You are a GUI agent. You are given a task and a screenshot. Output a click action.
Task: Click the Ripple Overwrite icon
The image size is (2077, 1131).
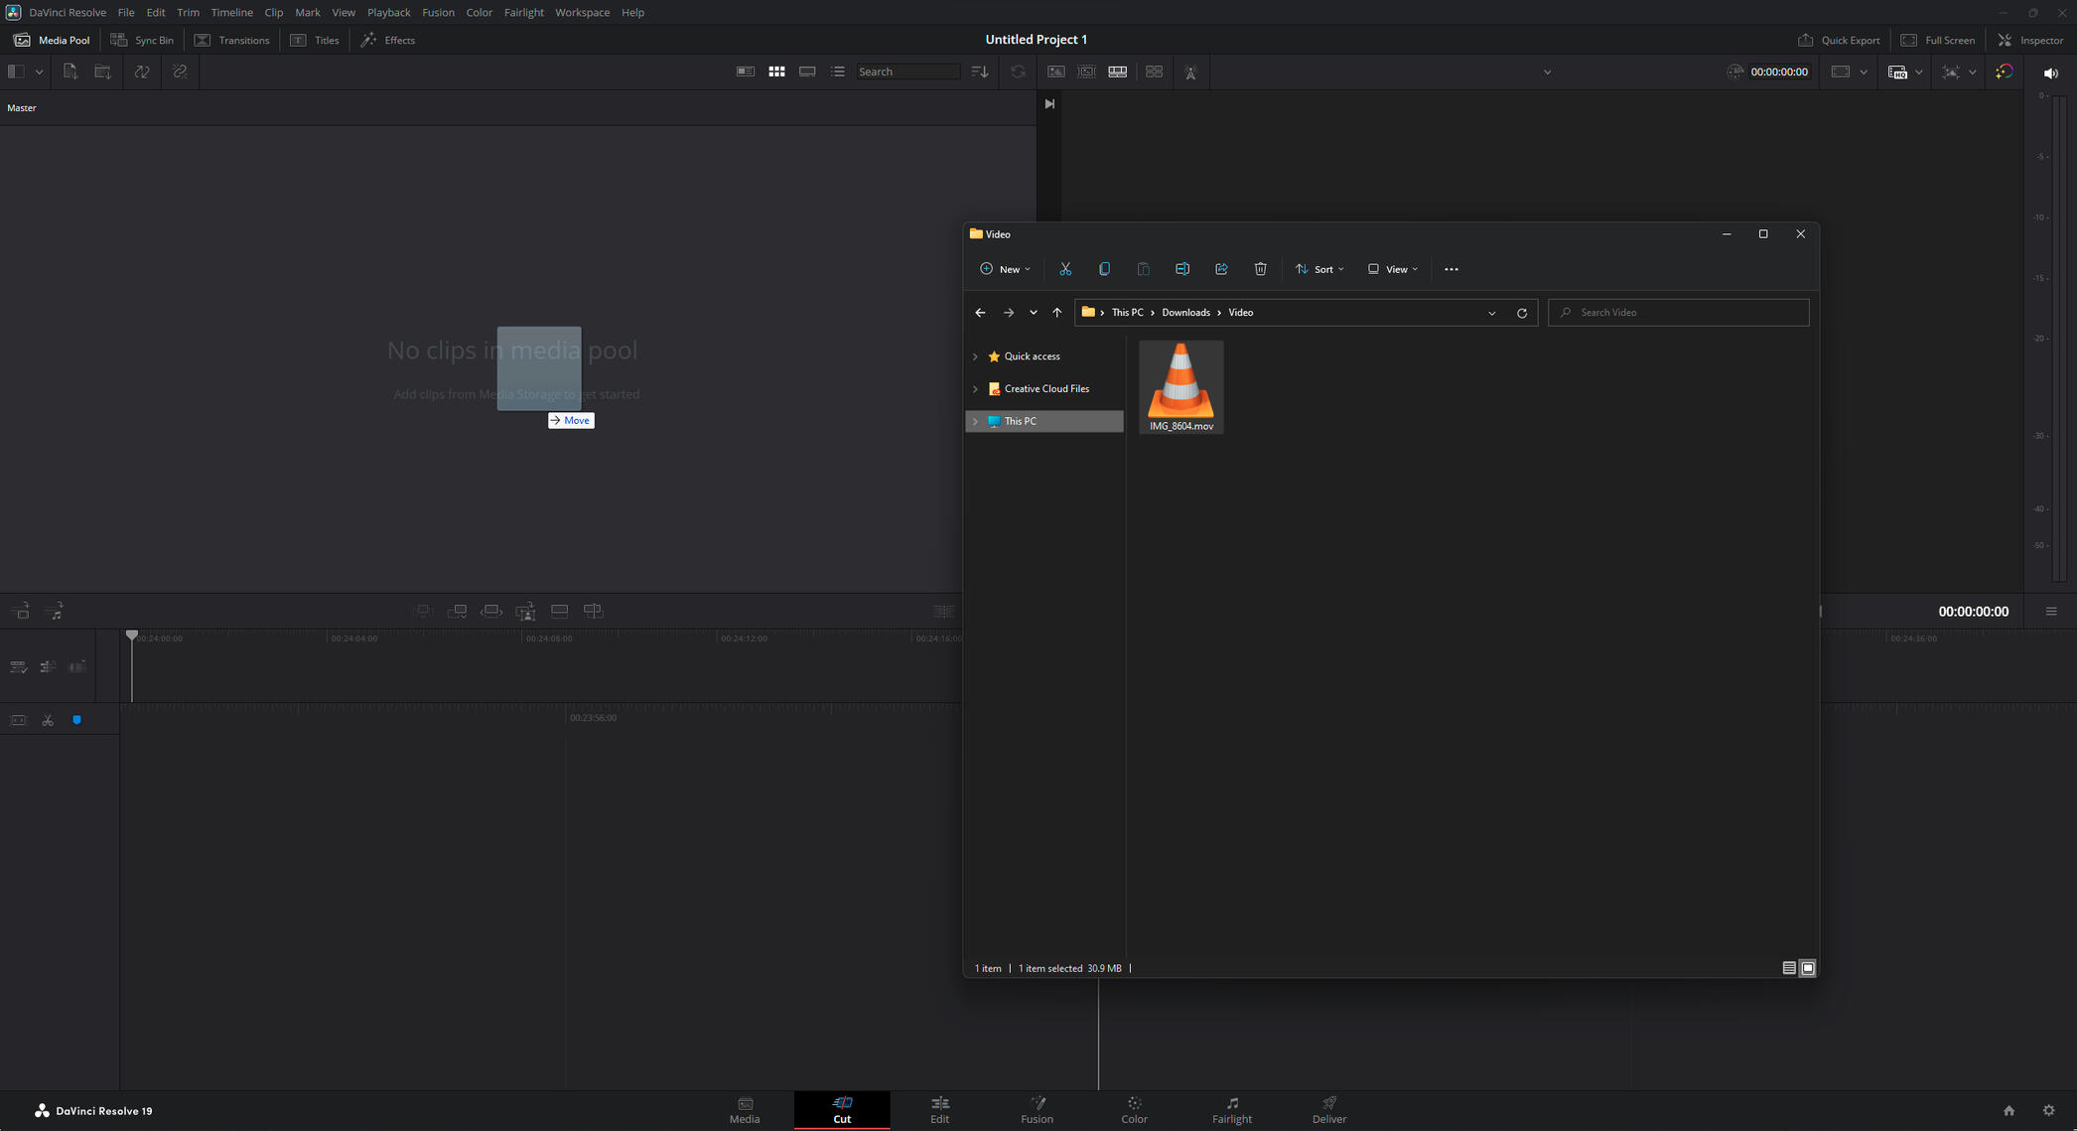[x=491, y=611]
